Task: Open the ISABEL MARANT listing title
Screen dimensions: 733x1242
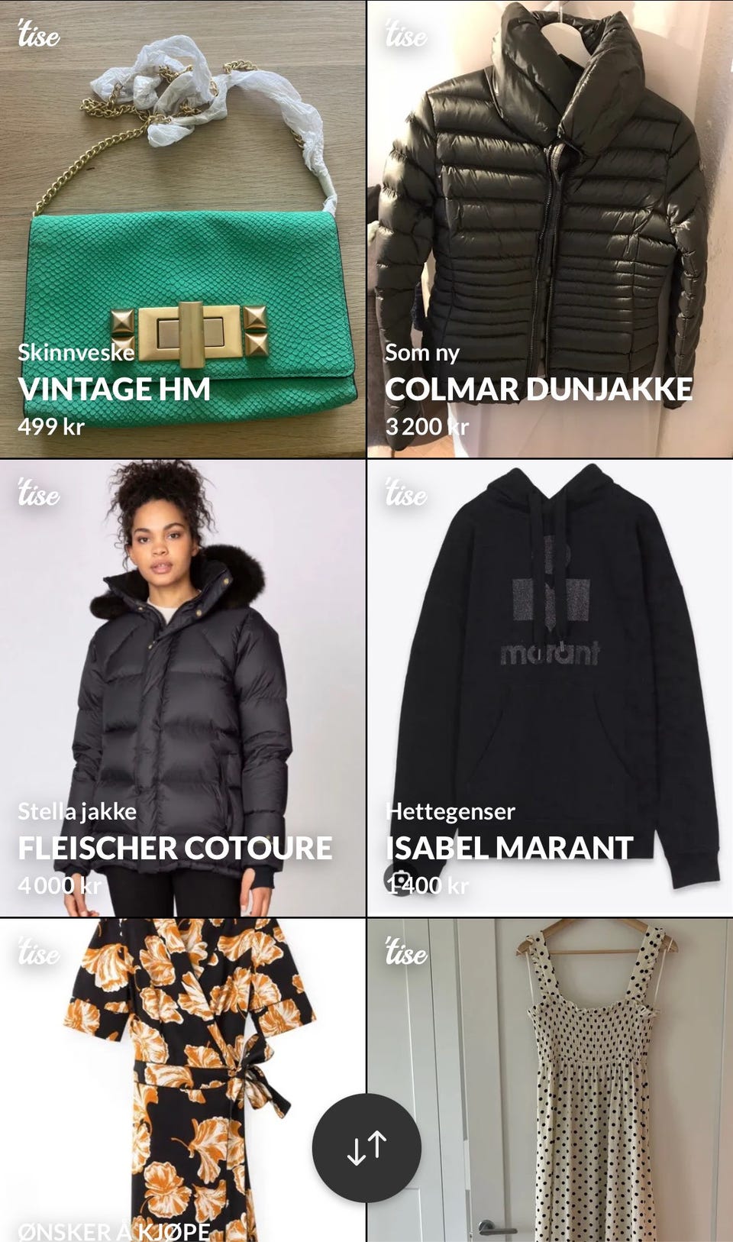Action: pos(509,848)
